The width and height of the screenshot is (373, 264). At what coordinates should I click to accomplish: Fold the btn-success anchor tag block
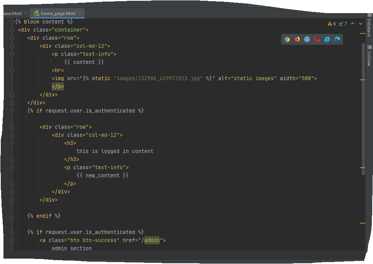tap(12, 240)
